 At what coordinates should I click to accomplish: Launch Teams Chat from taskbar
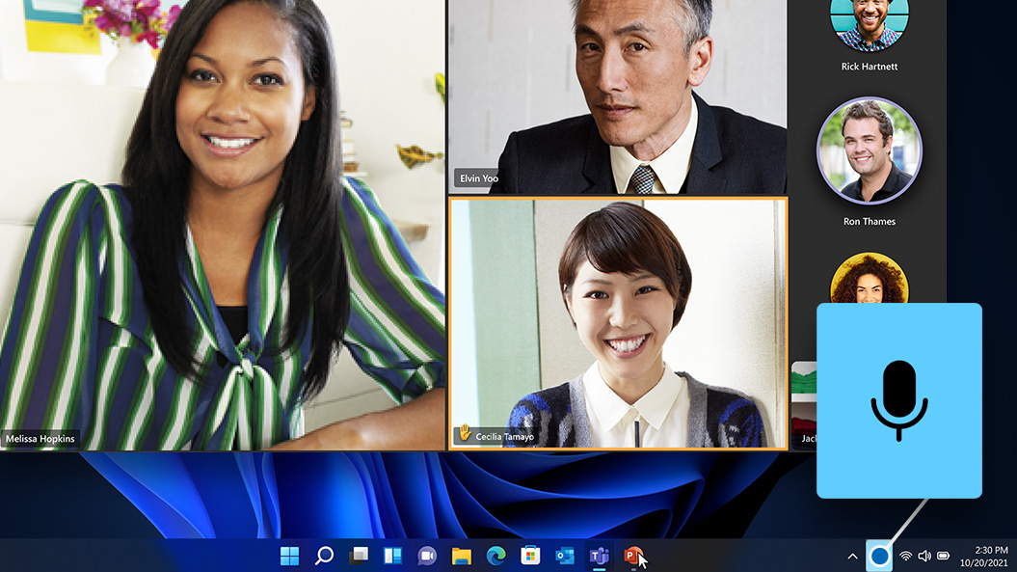(x=427, y=556)
